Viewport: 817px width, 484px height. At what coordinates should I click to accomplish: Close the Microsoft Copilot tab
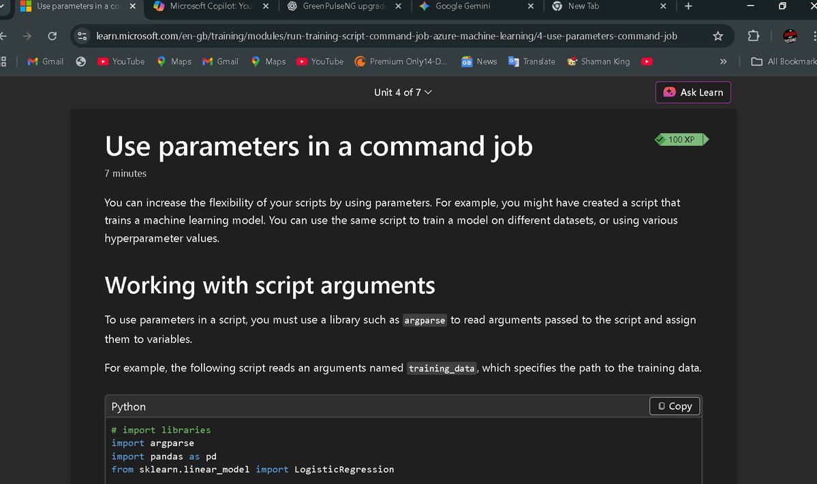point(266,6)
